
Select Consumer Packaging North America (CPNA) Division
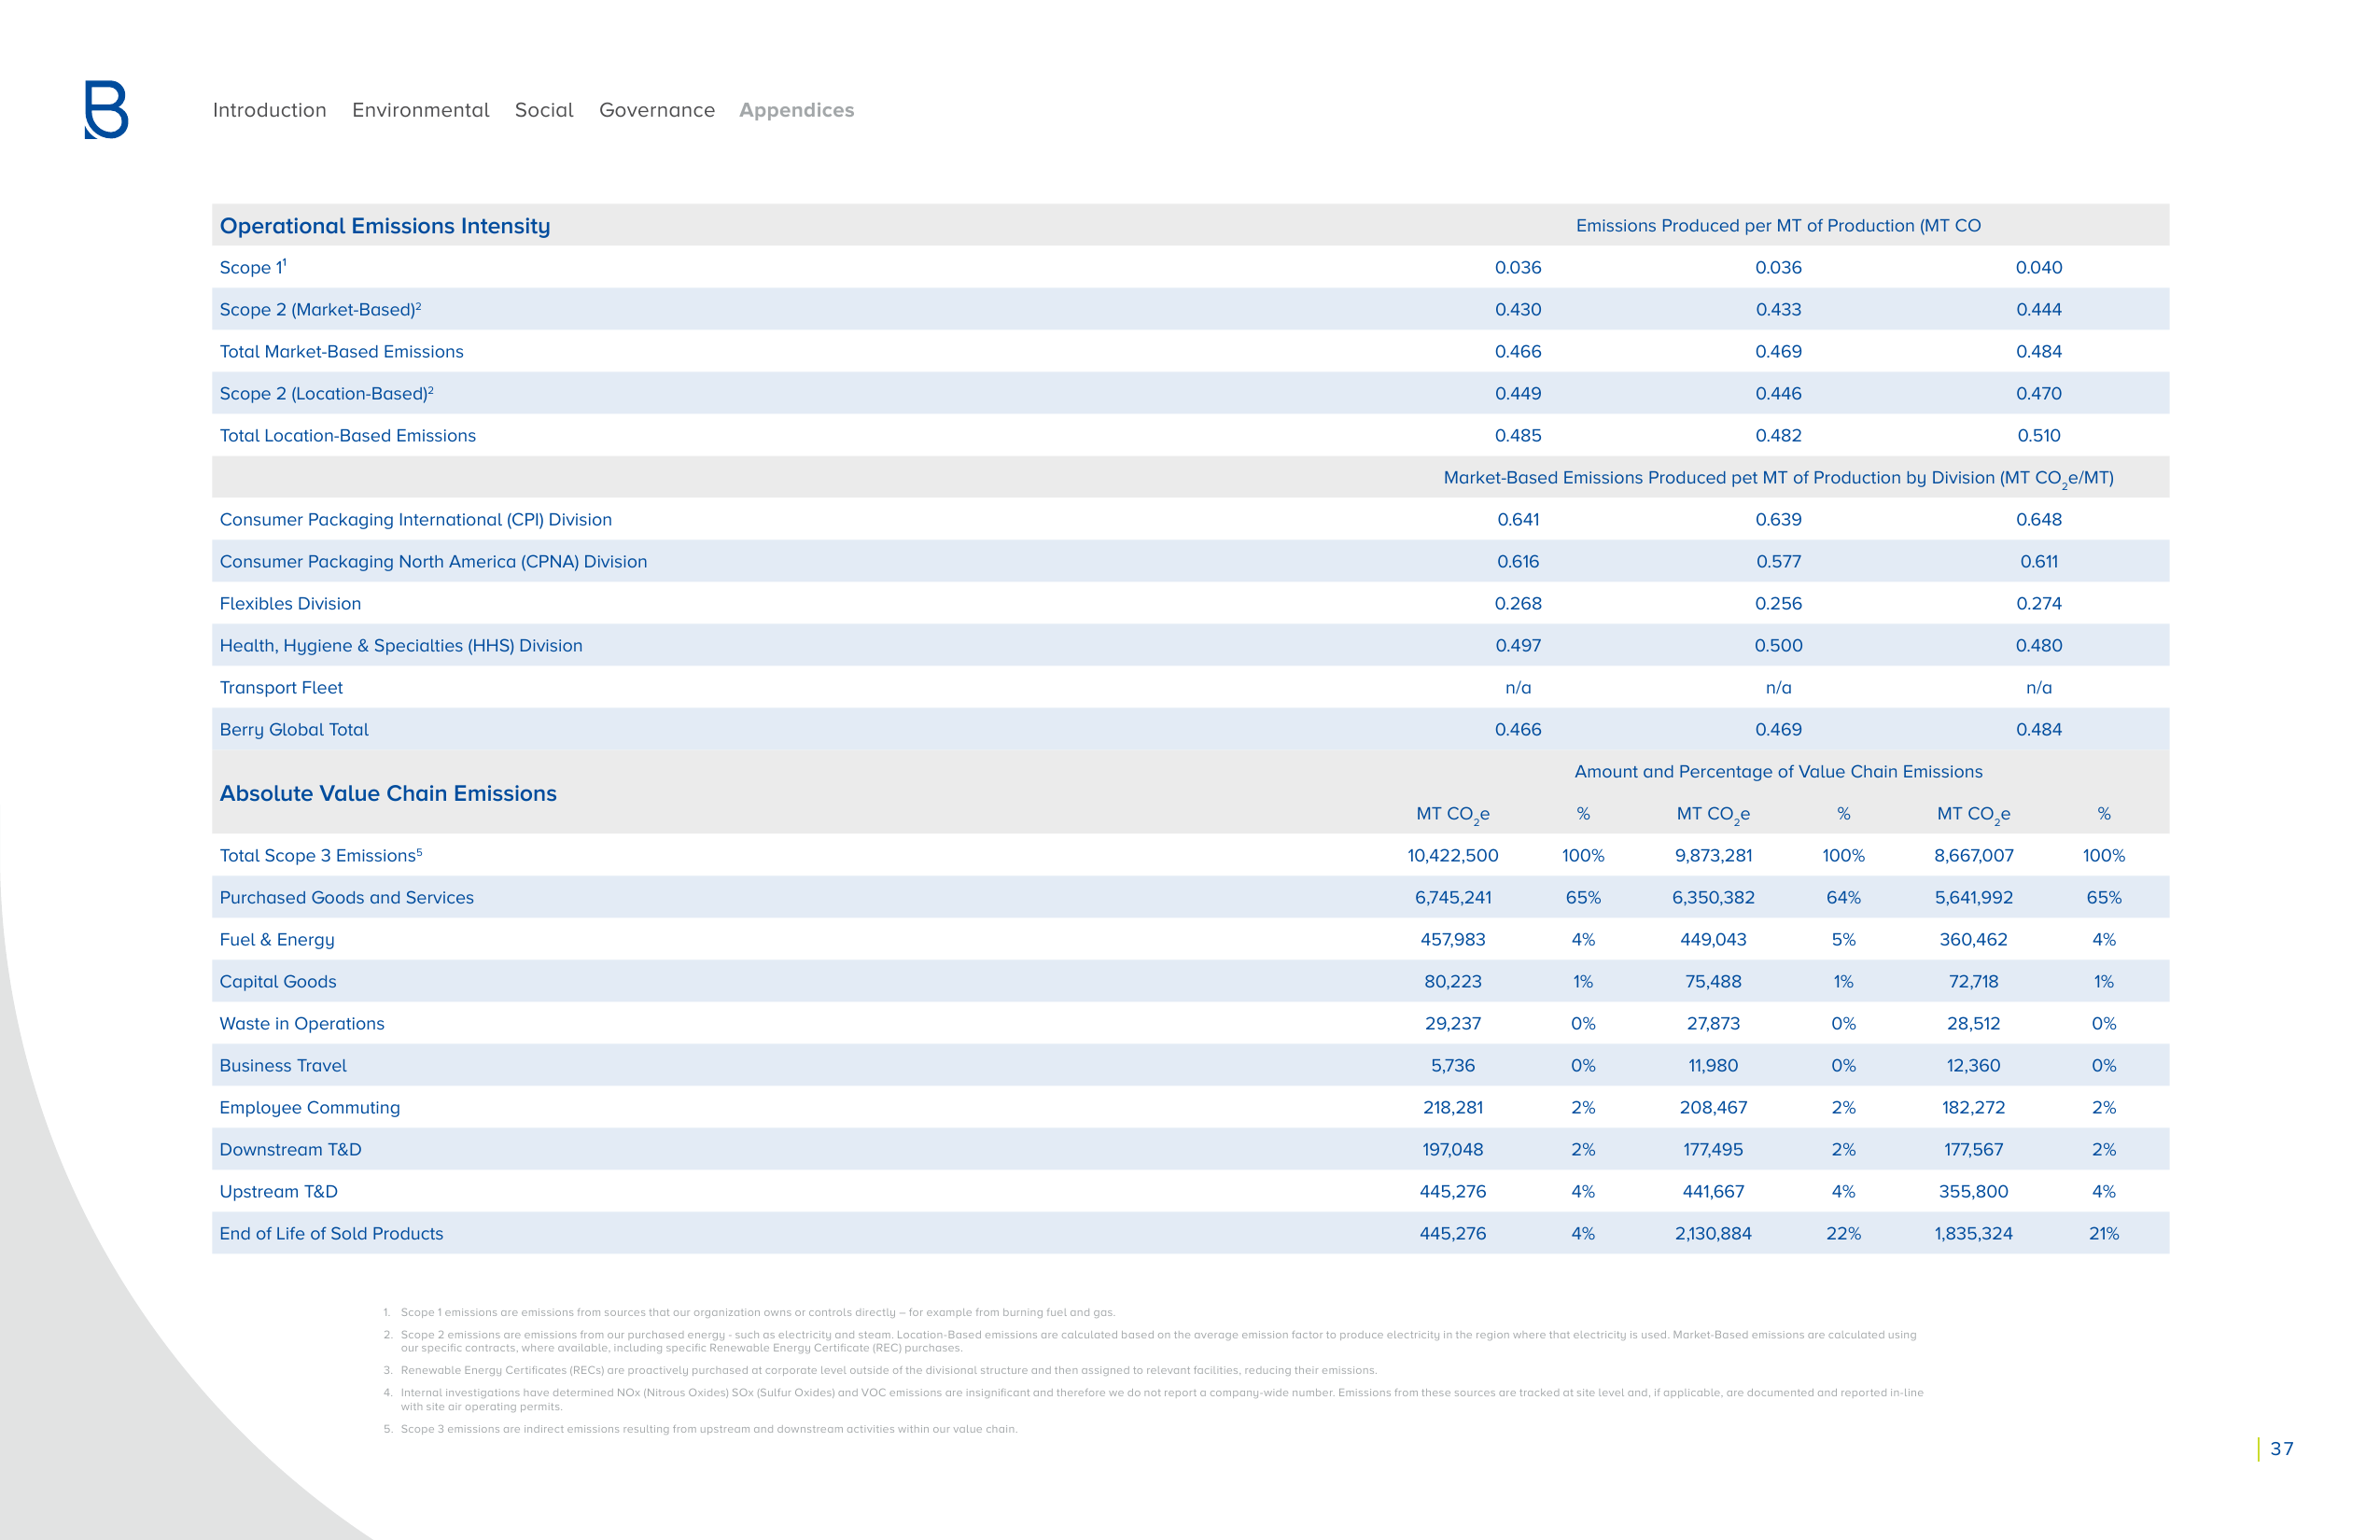click(433, 561)
